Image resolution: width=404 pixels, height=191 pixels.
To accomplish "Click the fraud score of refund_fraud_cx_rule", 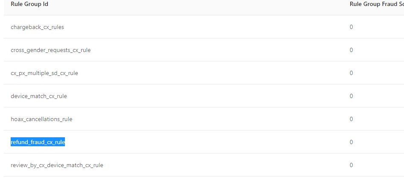I will [351, 142].
